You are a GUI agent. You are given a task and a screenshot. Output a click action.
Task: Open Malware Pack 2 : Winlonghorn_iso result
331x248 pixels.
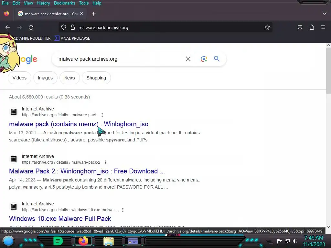(87, 171)
